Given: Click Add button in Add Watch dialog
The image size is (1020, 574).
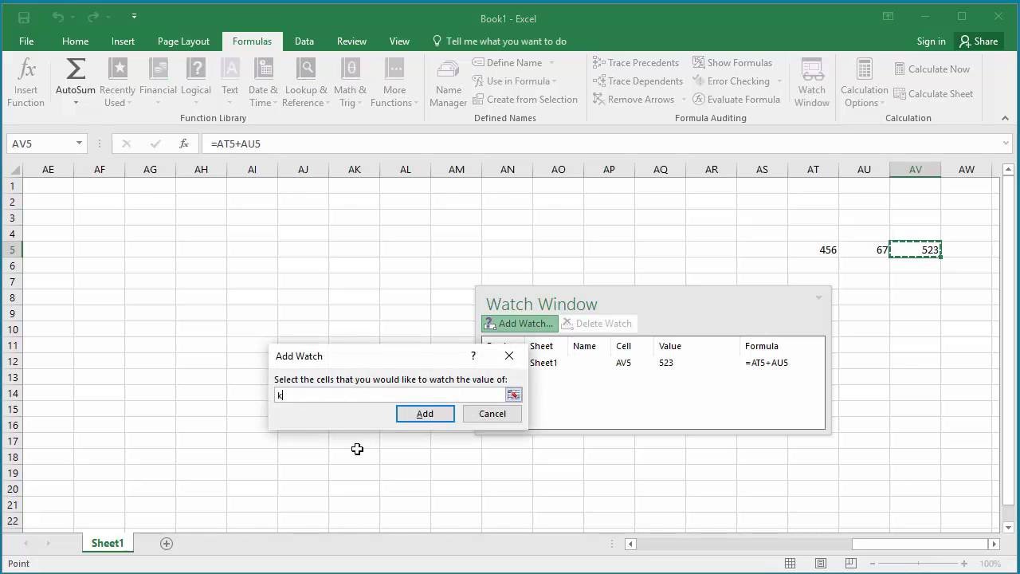Looking at the screenshot, I should (x=426, y=414).
